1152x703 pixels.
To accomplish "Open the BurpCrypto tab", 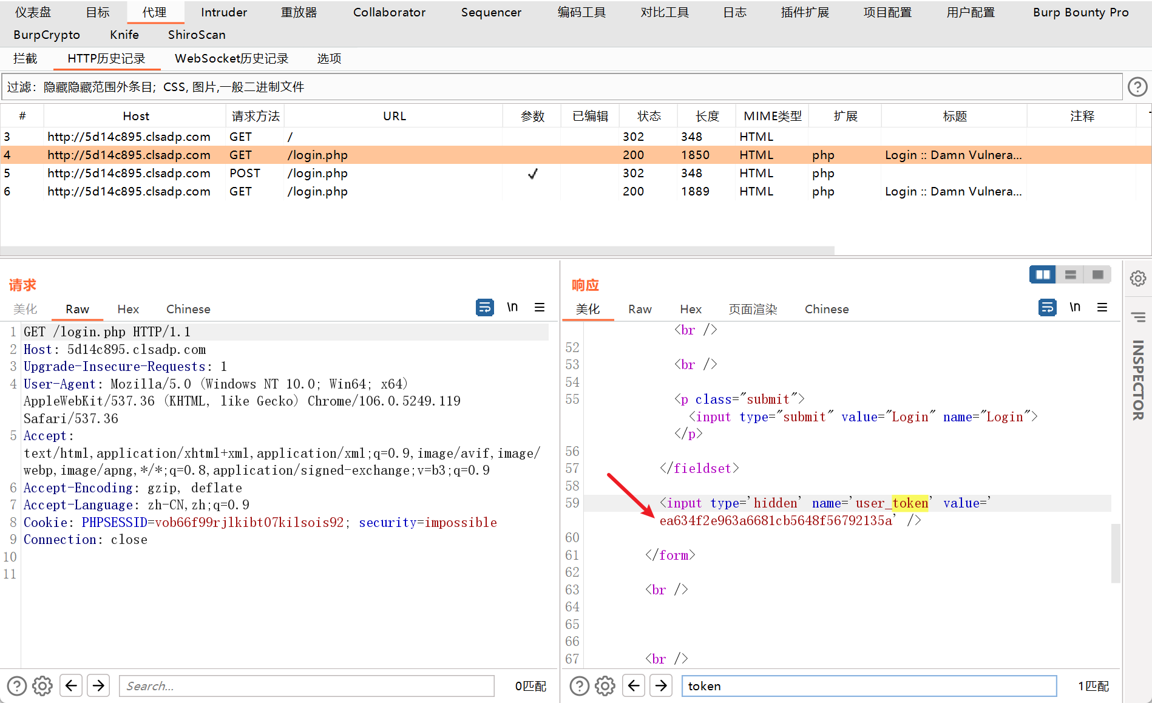I will coord(47,35).
